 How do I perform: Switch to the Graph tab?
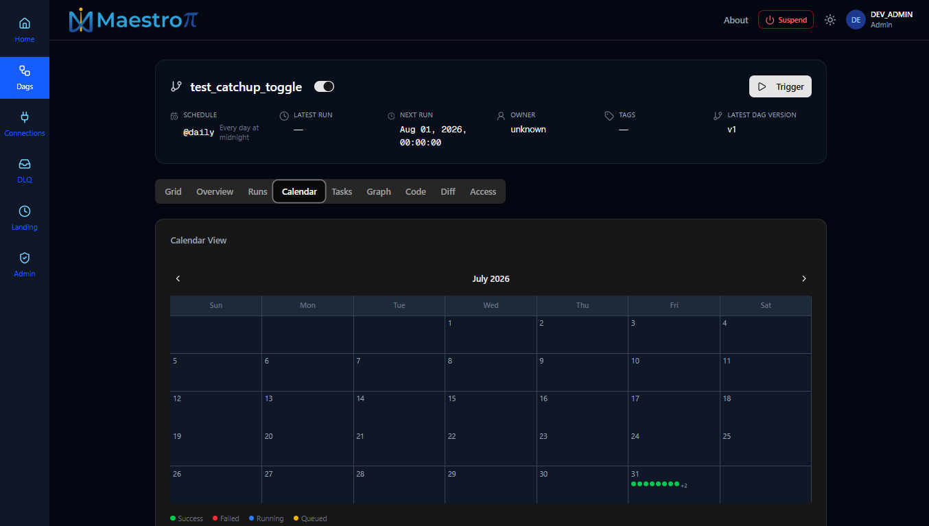379,191
